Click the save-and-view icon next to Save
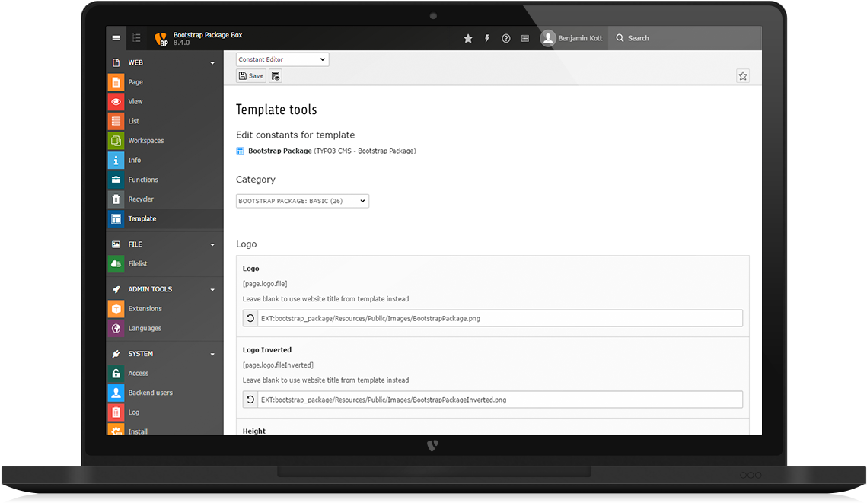The height and width of the screenshot is (503, 867). point(275,75)
